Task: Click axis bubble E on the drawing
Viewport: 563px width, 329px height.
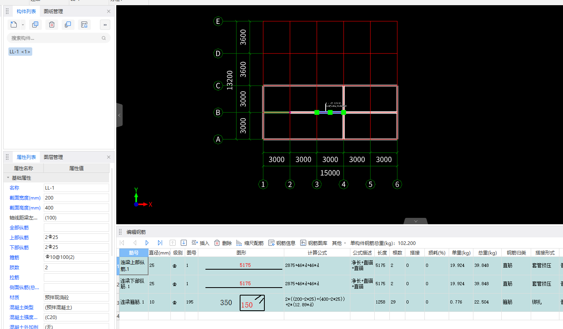Action: pyautogui.click(x=218, y=21)
